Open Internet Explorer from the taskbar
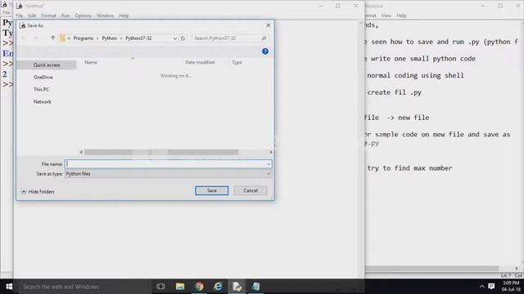Viewport: 524px width, 294px height. (219, 287)
